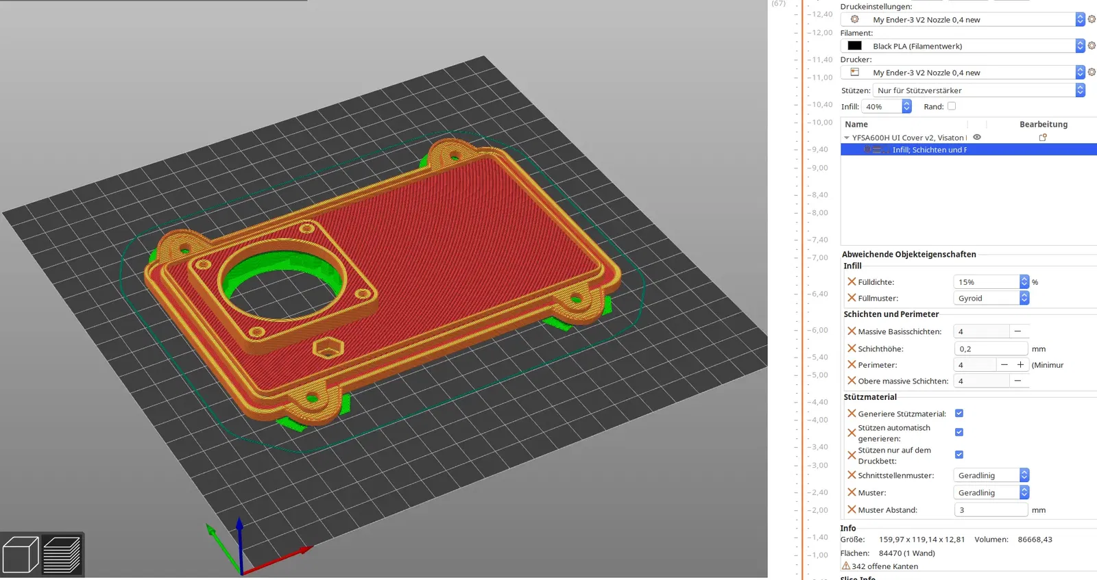This screenshot has width=1097, height=580.
Task: Remove the Muster override
Action: pos(852,492)
